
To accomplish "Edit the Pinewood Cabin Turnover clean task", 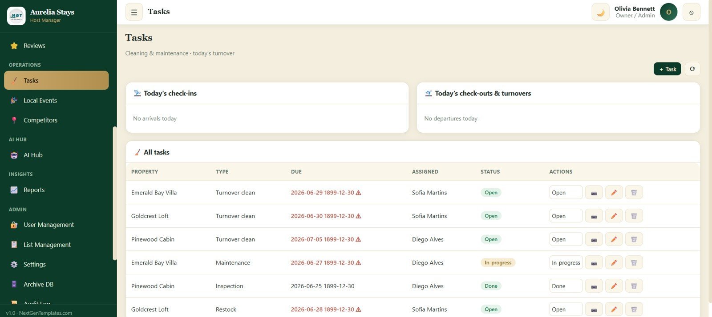I will 614,239.
